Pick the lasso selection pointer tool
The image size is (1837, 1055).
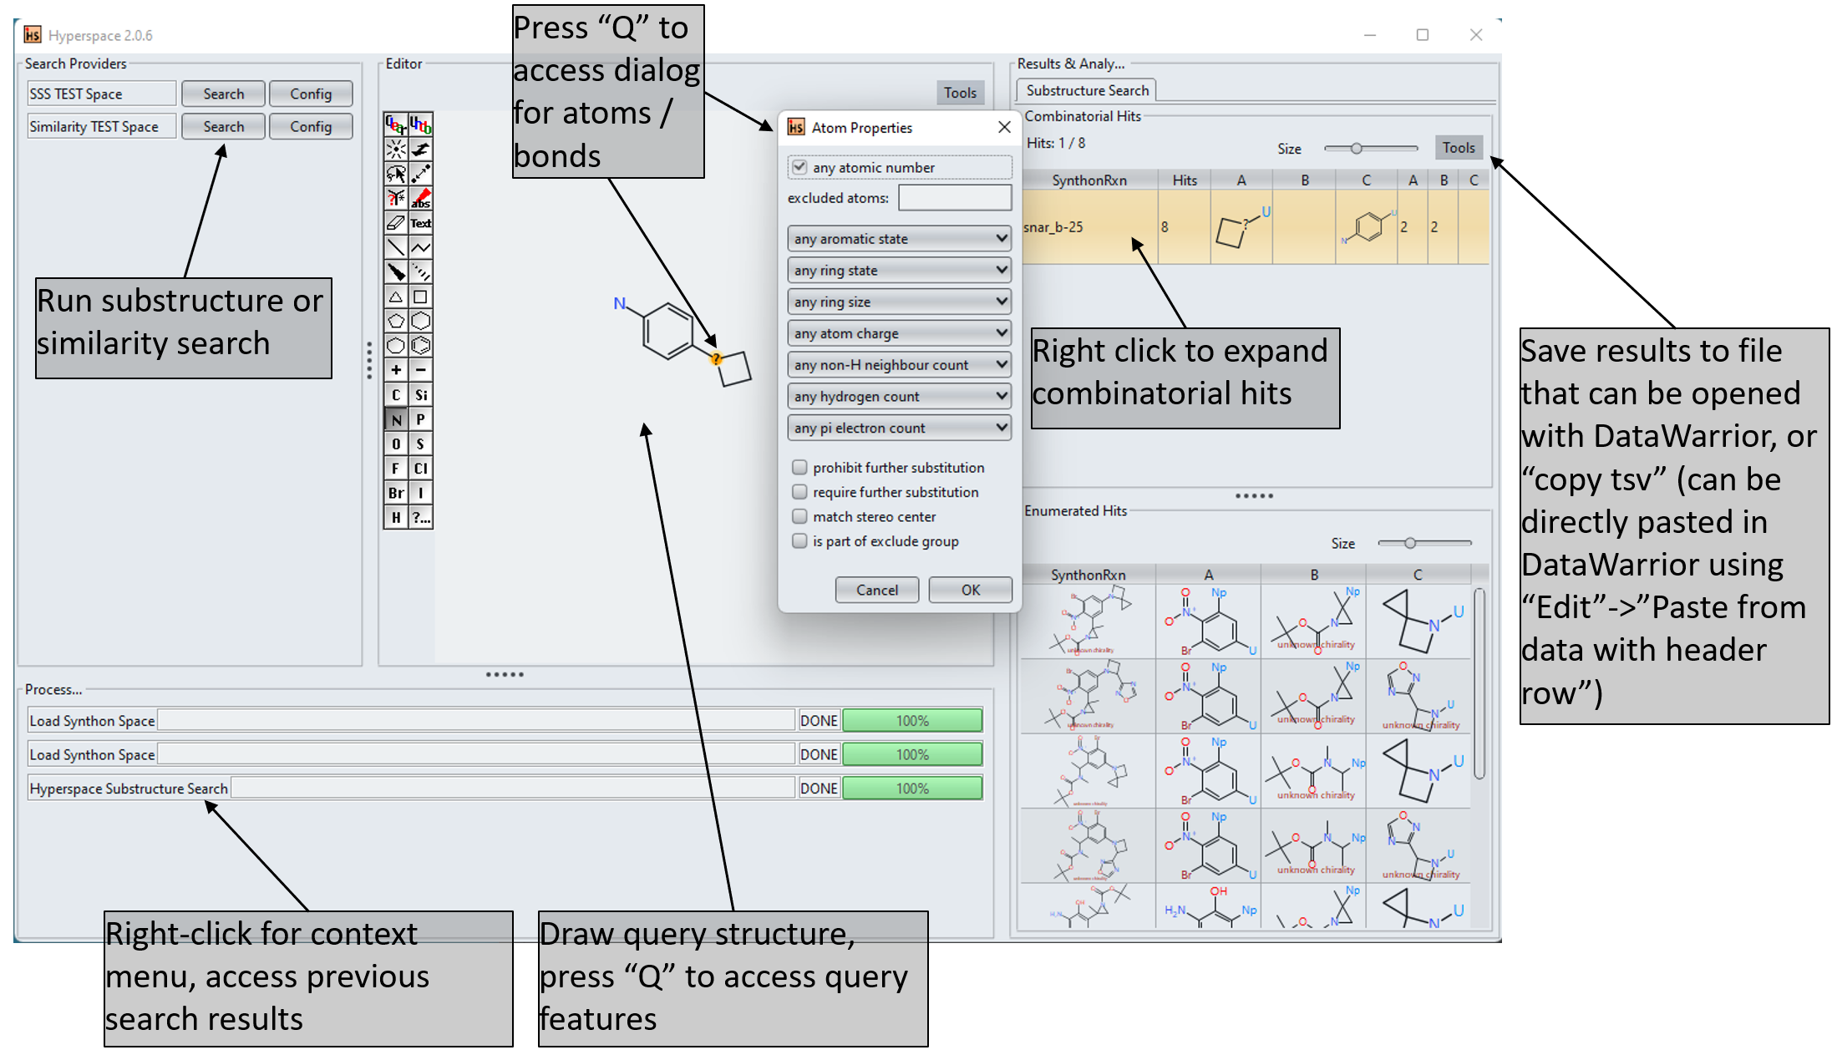395,174
